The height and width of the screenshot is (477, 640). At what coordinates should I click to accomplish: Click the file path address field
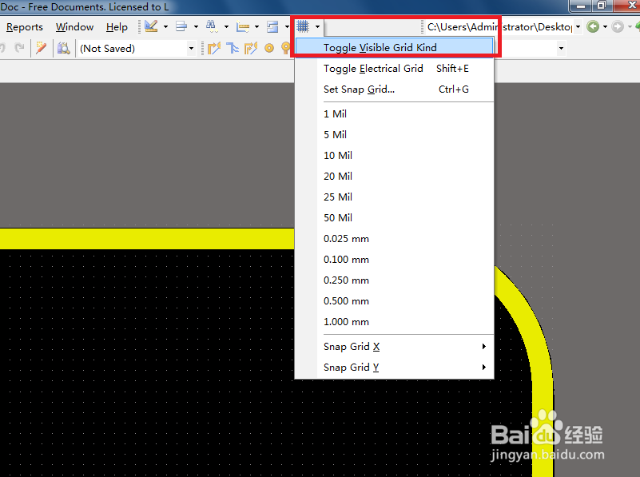tap(499, 27)
